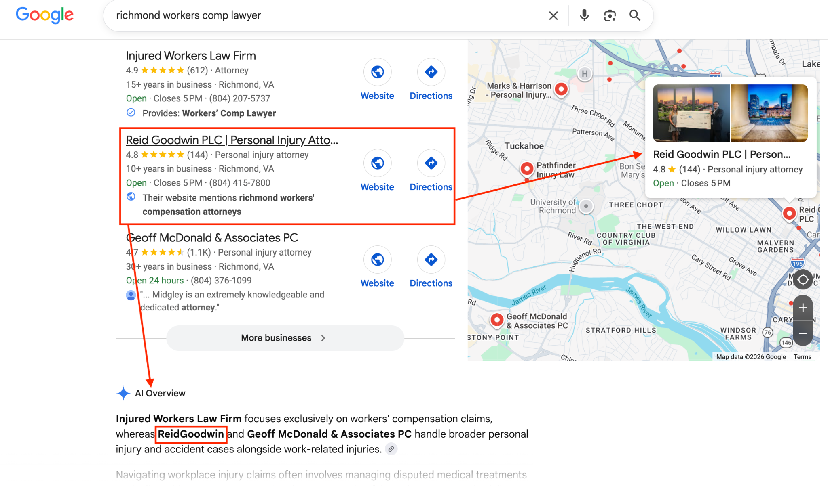Click Website link under Injured Workers Law Firm

[377, 96]
